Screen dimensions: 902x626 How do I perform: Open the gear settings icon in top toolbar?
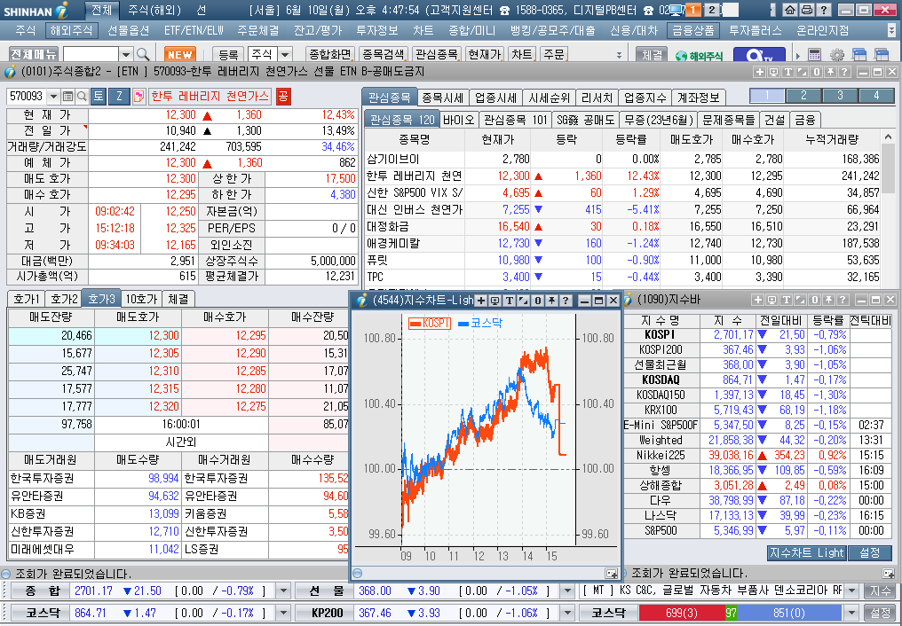[837, 55]
